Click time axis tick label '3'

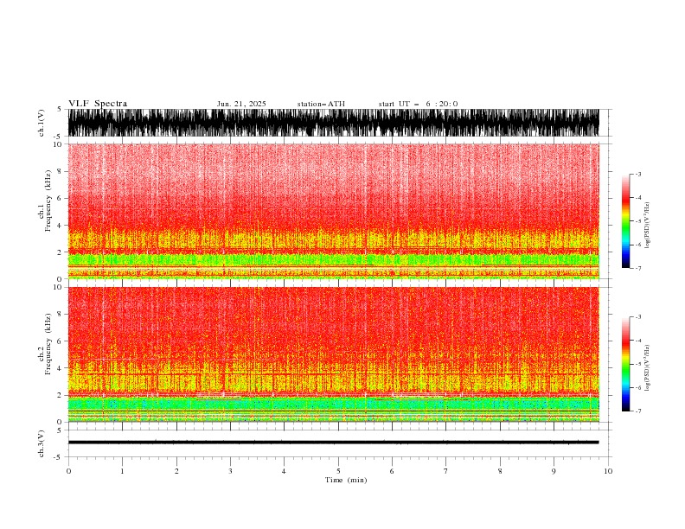pos(230,471)
